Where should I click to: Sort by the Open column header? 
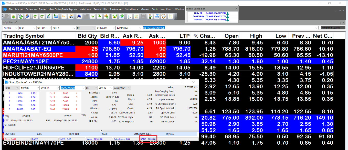(227, 36)
